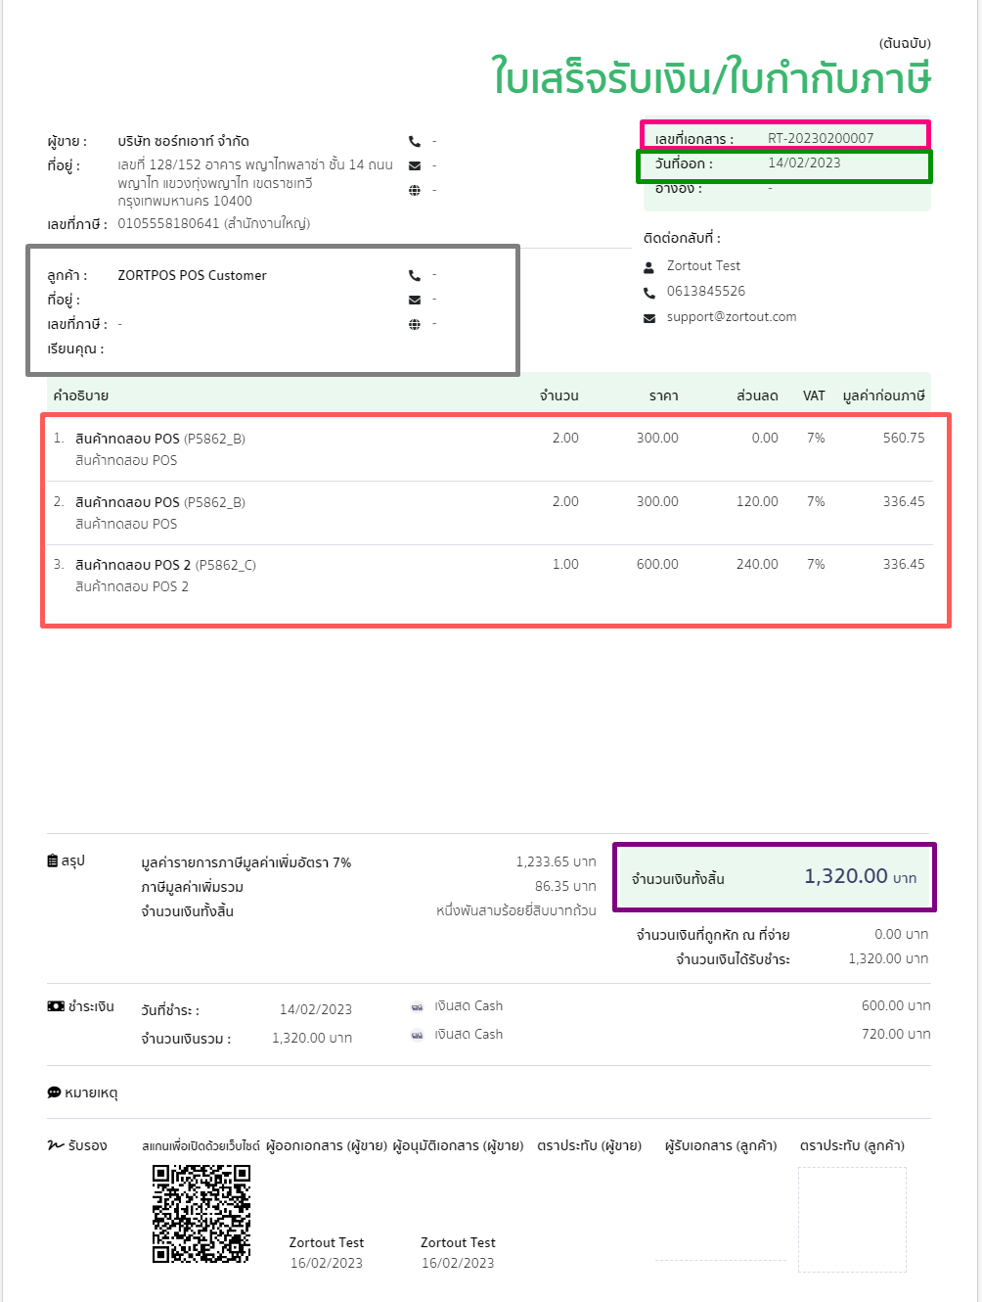
Task: Click the contact phone number 0613845526
Action: 706,291
